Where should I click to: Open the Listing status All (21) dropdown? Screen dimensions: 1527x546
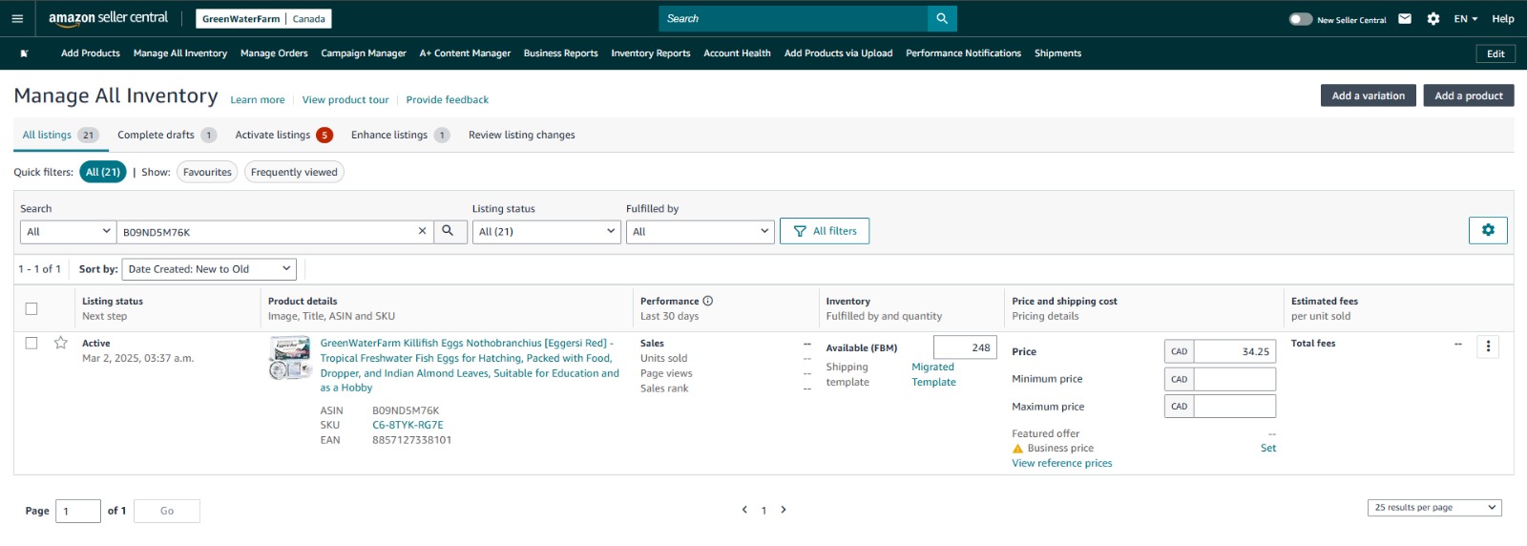pos(547,231)
